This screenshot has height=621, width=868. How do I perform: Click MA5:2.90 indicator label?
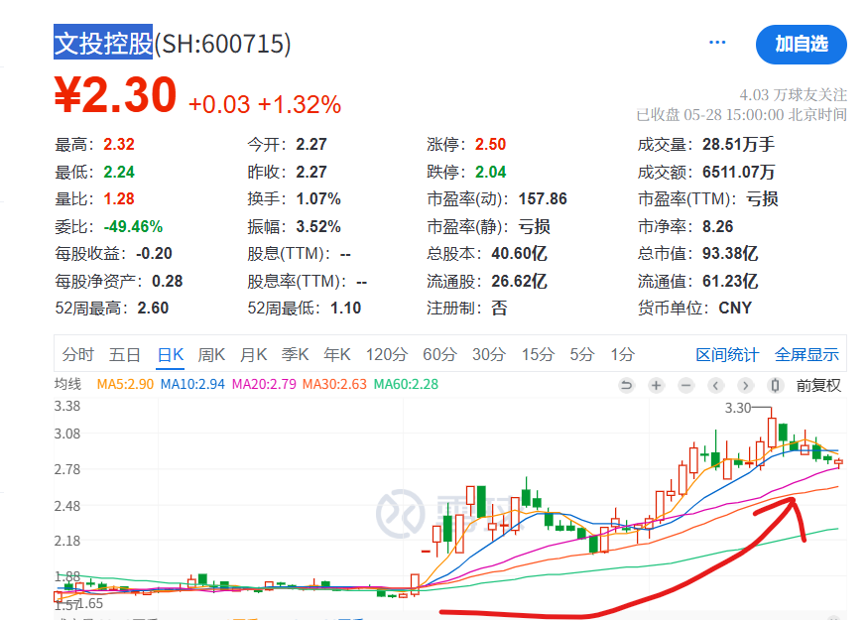click(x=125, y=384)
